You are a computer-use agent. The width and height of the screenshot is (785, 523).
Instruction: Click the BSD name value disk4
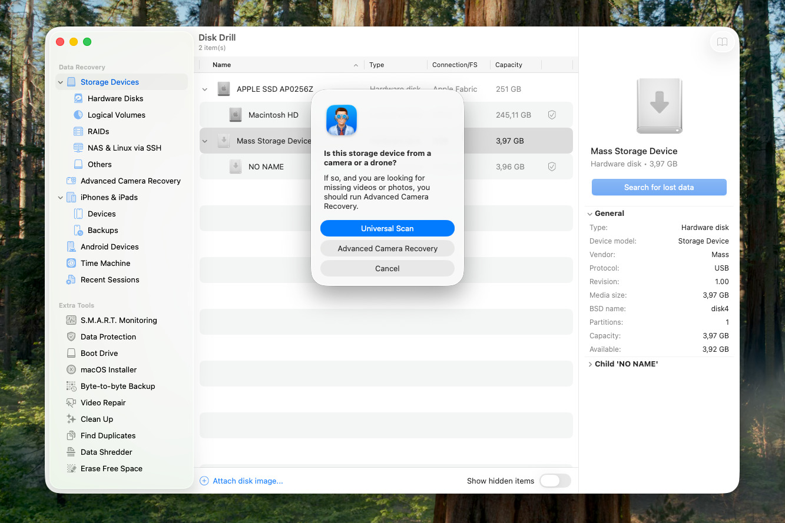tap(720, 309)
